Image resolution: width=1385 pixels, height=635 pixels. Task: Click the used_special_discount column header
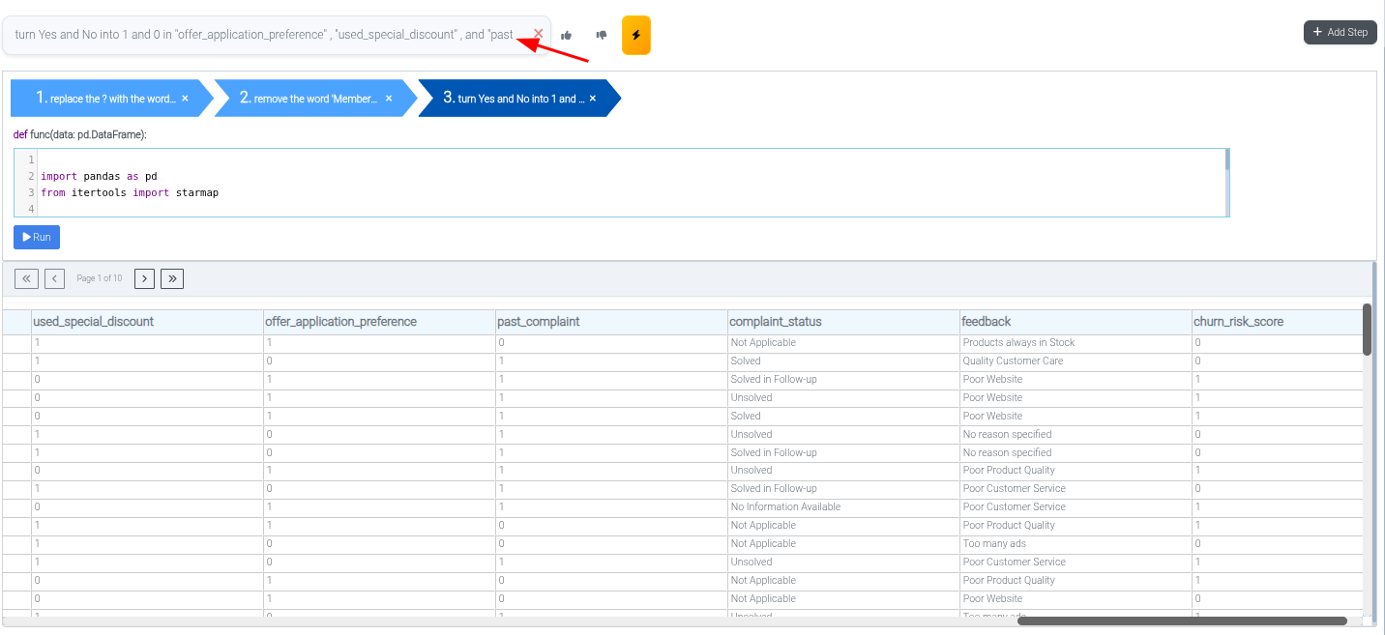[93, 322]
